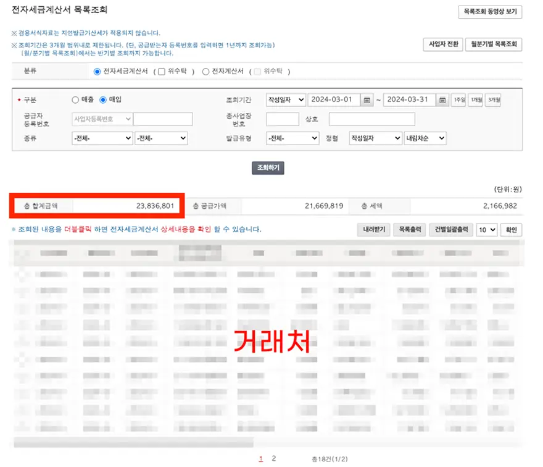The width and height of the screenshot is (543, 467).
Task: Set period with the 3개월 quick button
Action: tap(493, 100)
